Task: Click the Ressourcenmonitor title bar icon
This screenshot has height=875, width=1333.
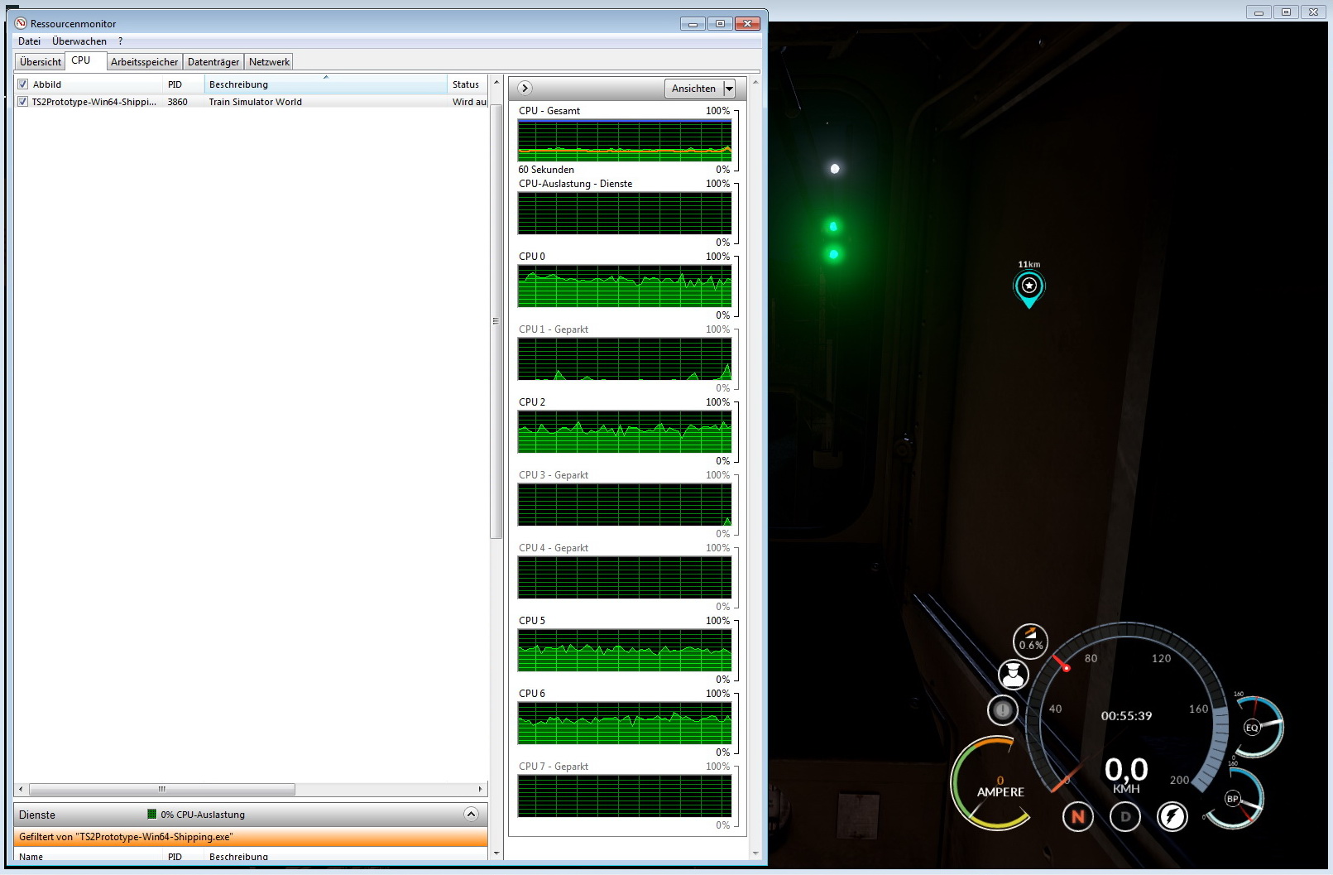Action: click(21, 23)
